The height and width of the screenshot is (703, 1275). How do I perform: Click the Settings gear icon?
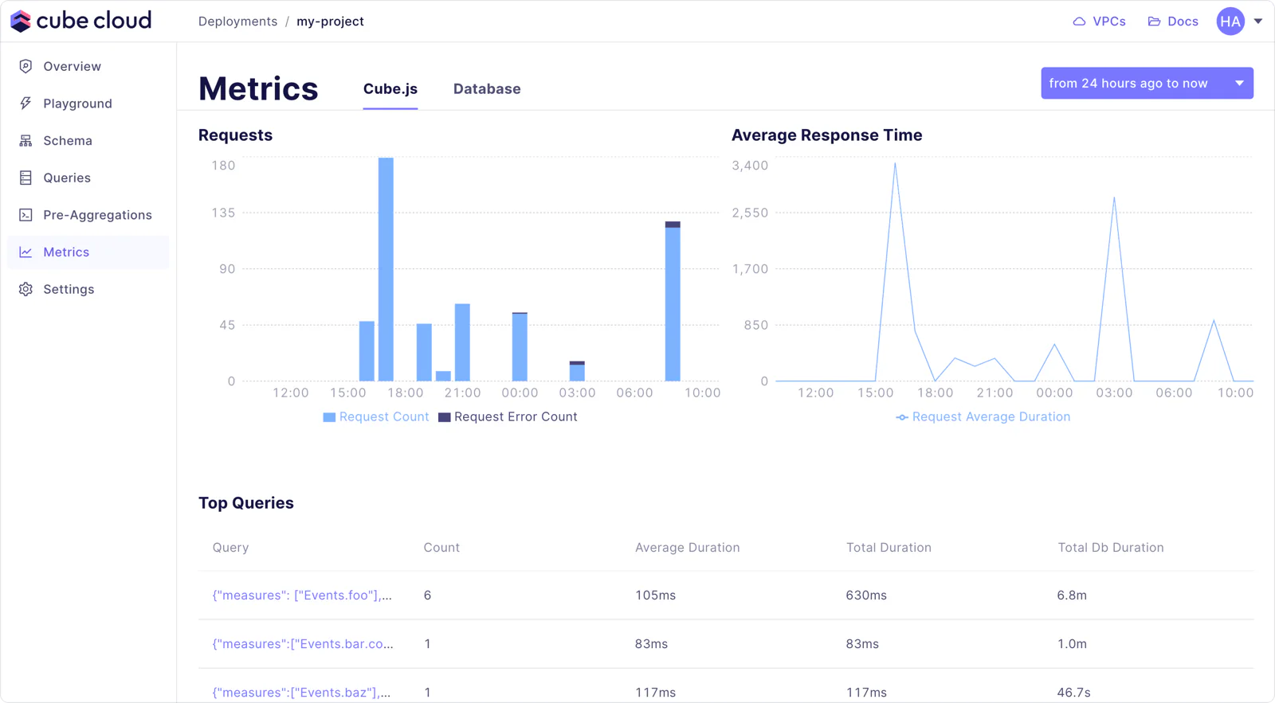(x=25, y=289)
